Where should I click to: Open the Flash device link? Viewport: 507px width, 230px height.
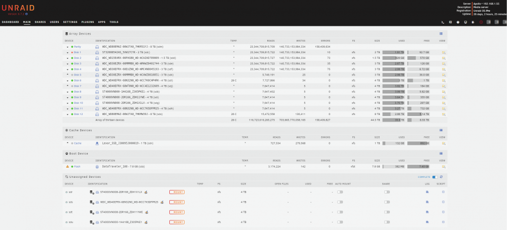click(x=77, y=167)
